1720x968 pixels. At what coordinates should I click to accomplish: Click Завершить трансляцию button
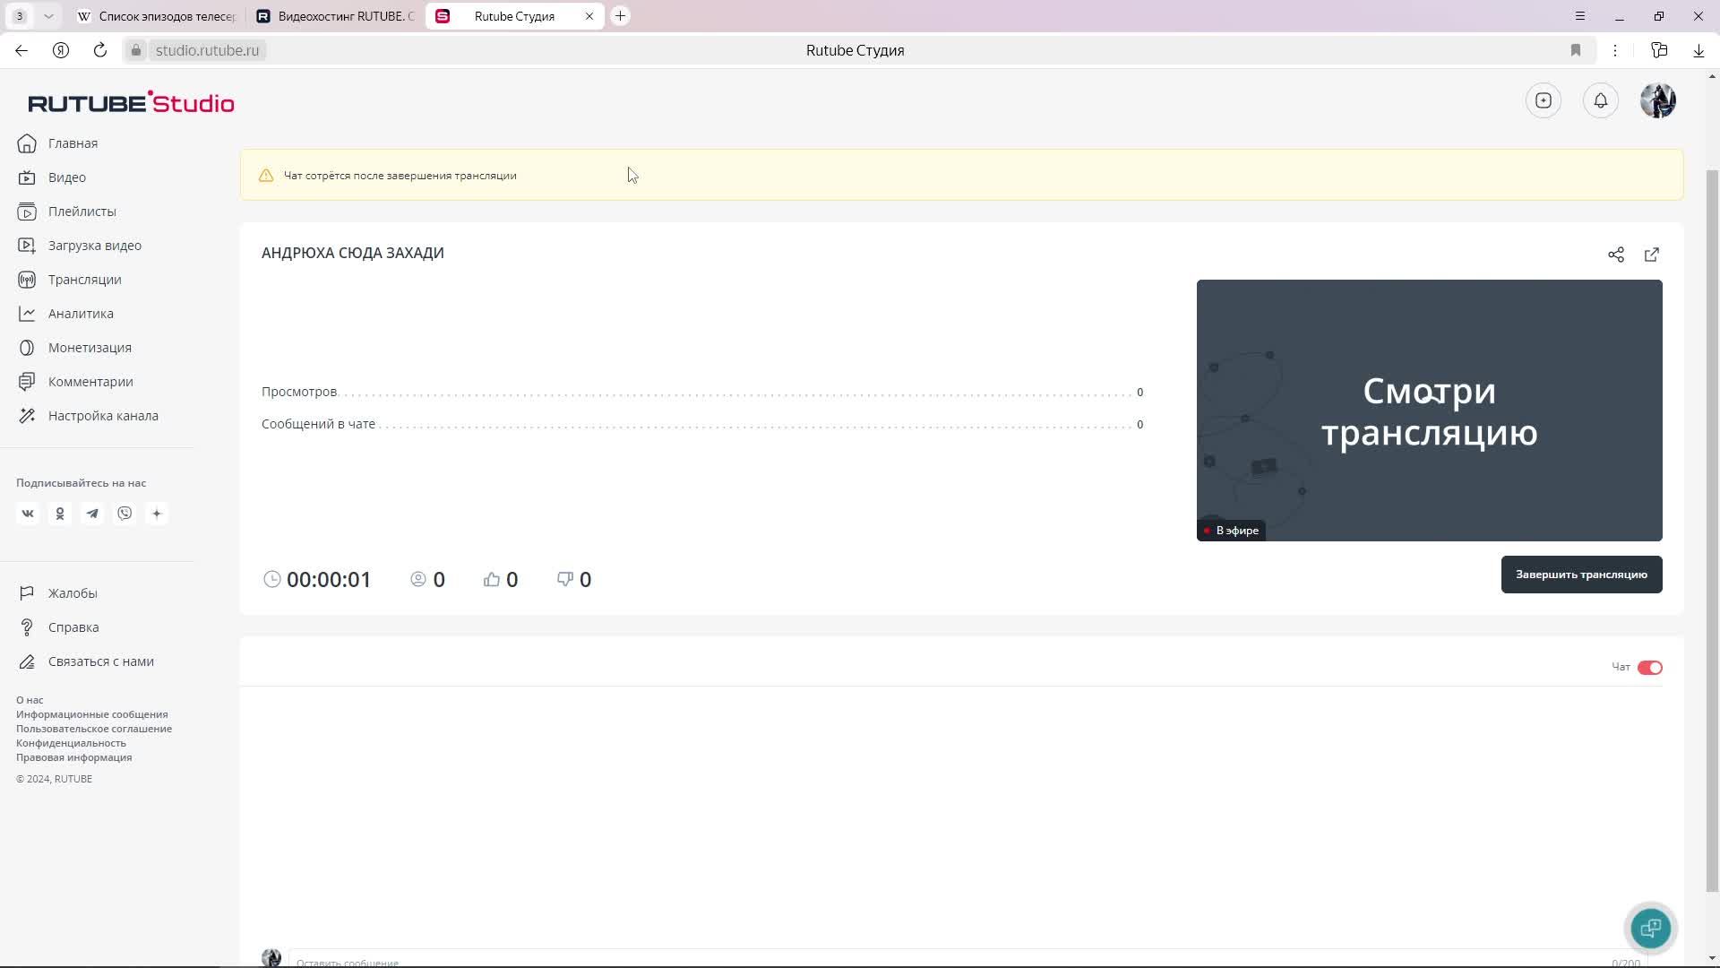tap(1581, 575)
